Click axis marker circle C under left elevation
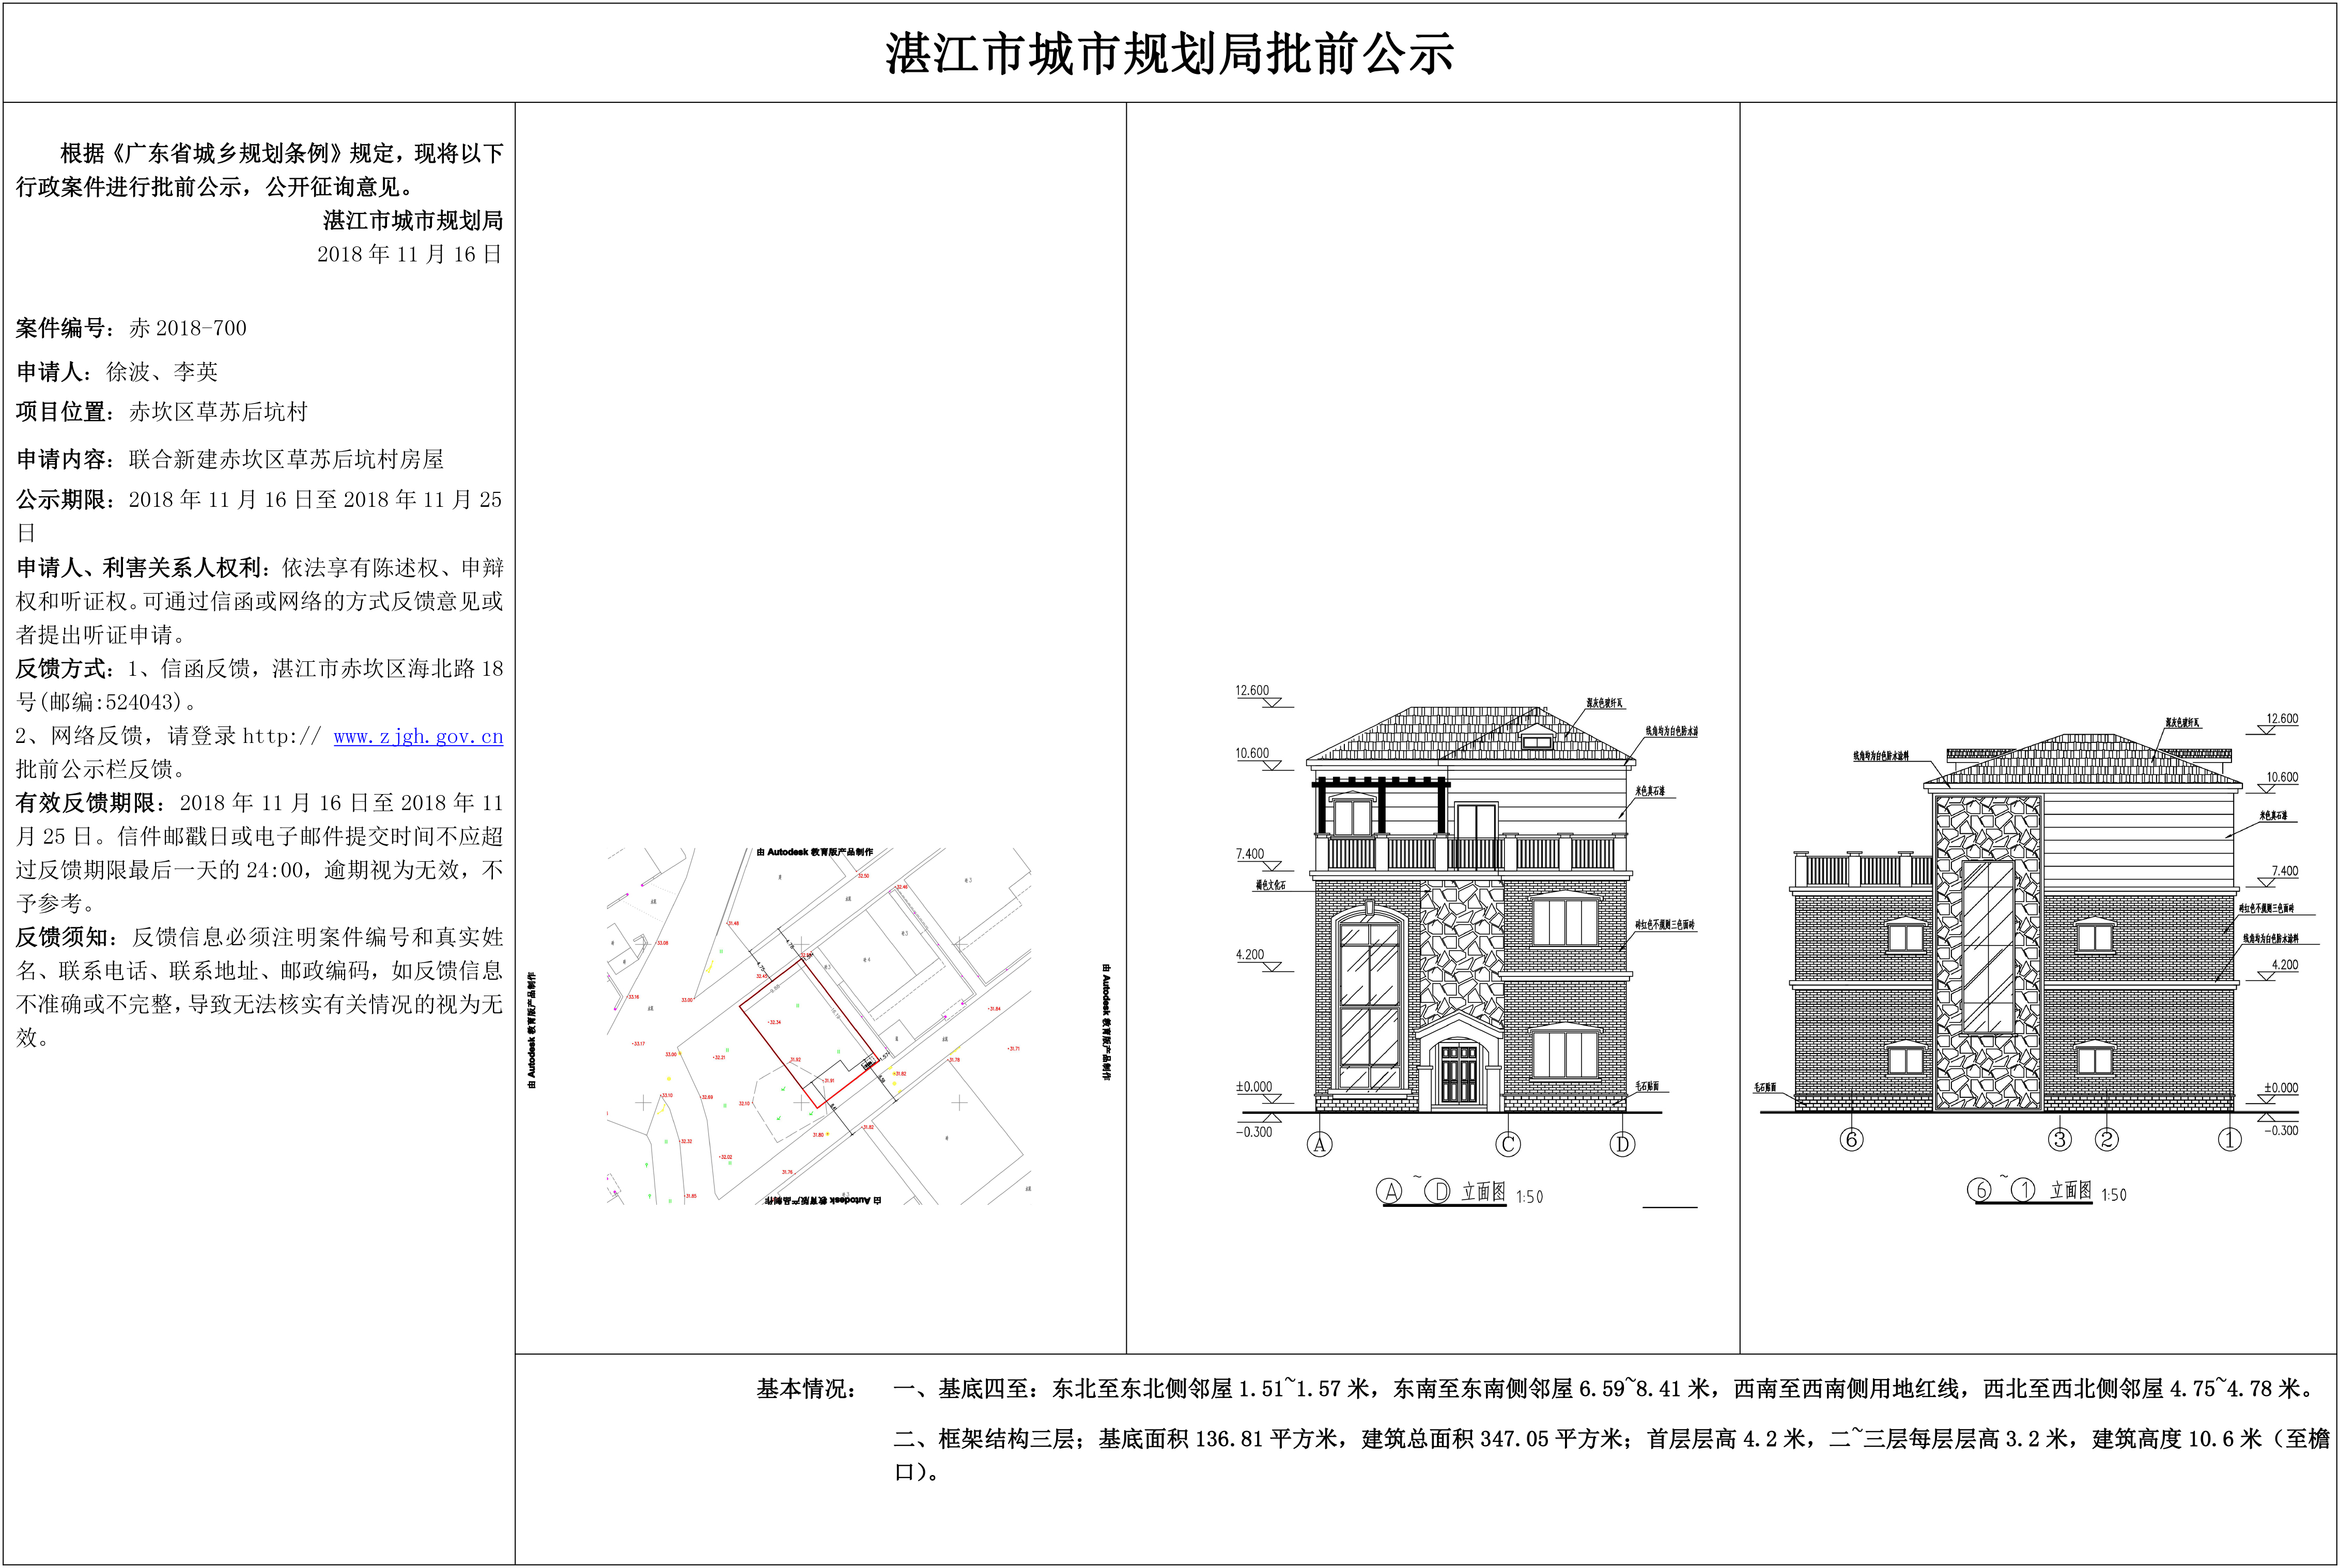Screen dimensions: 2340x1568 tap(1508, 1145)
